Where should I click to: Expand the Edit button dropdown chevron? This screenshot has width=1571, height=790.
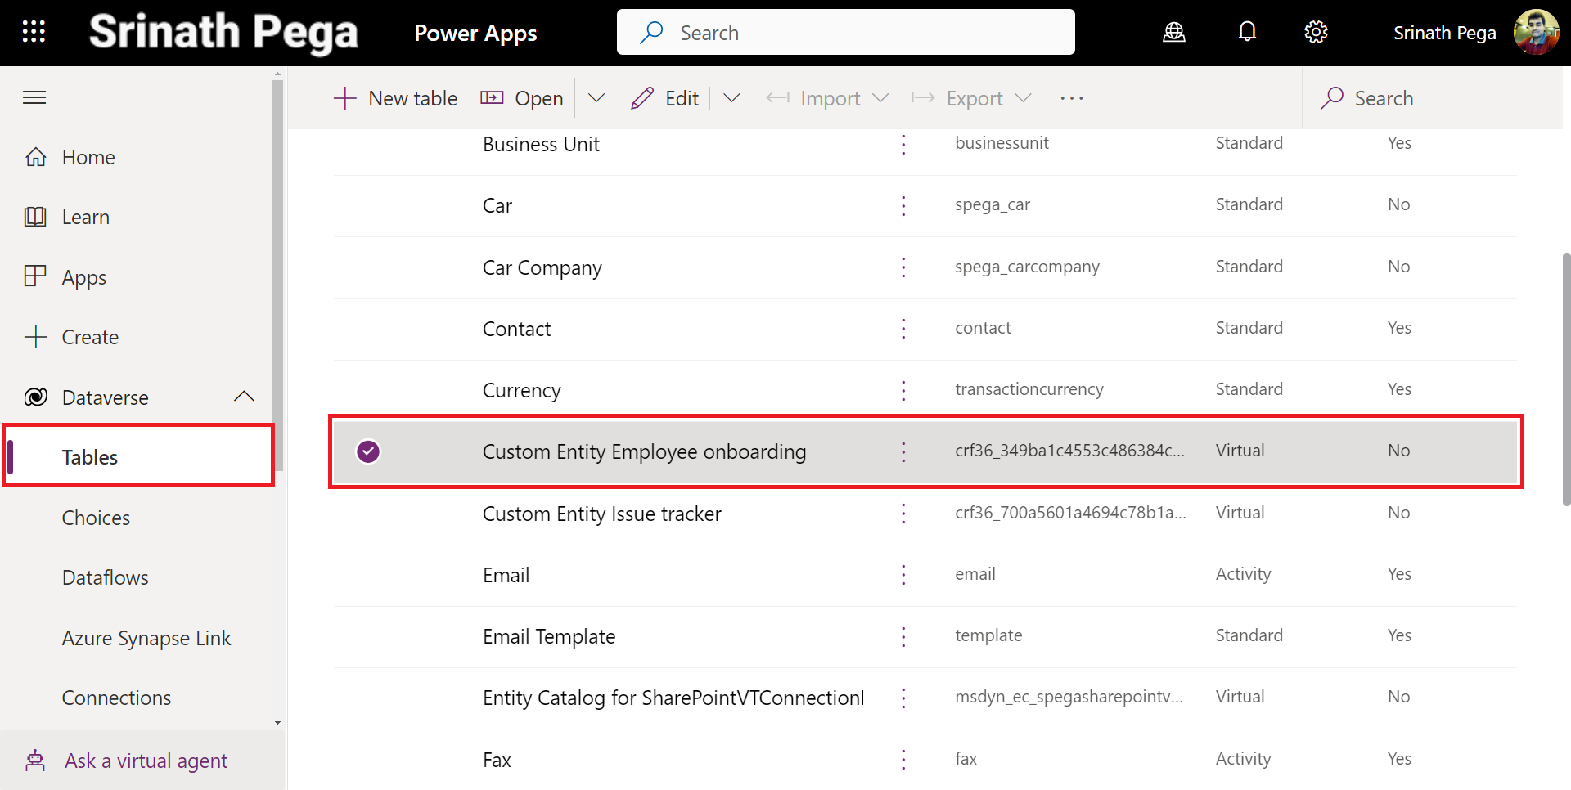tap(731, 98)
